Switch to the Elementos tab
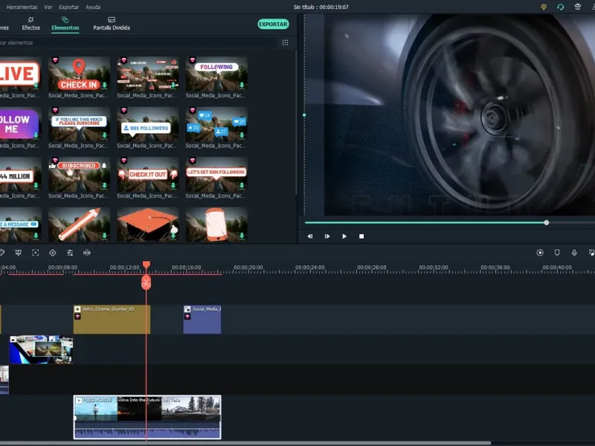The height and width of the screenshot is (446, 595). pyautogui.click(x=65, y=24)
